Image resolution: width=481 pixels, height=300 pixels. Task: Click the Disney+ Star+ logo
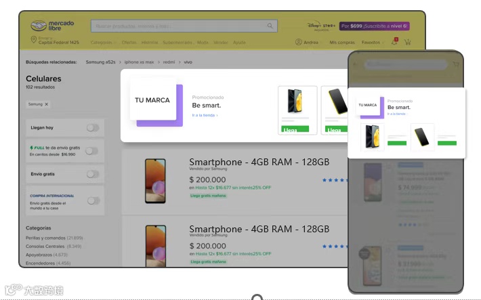click(321, 26)
